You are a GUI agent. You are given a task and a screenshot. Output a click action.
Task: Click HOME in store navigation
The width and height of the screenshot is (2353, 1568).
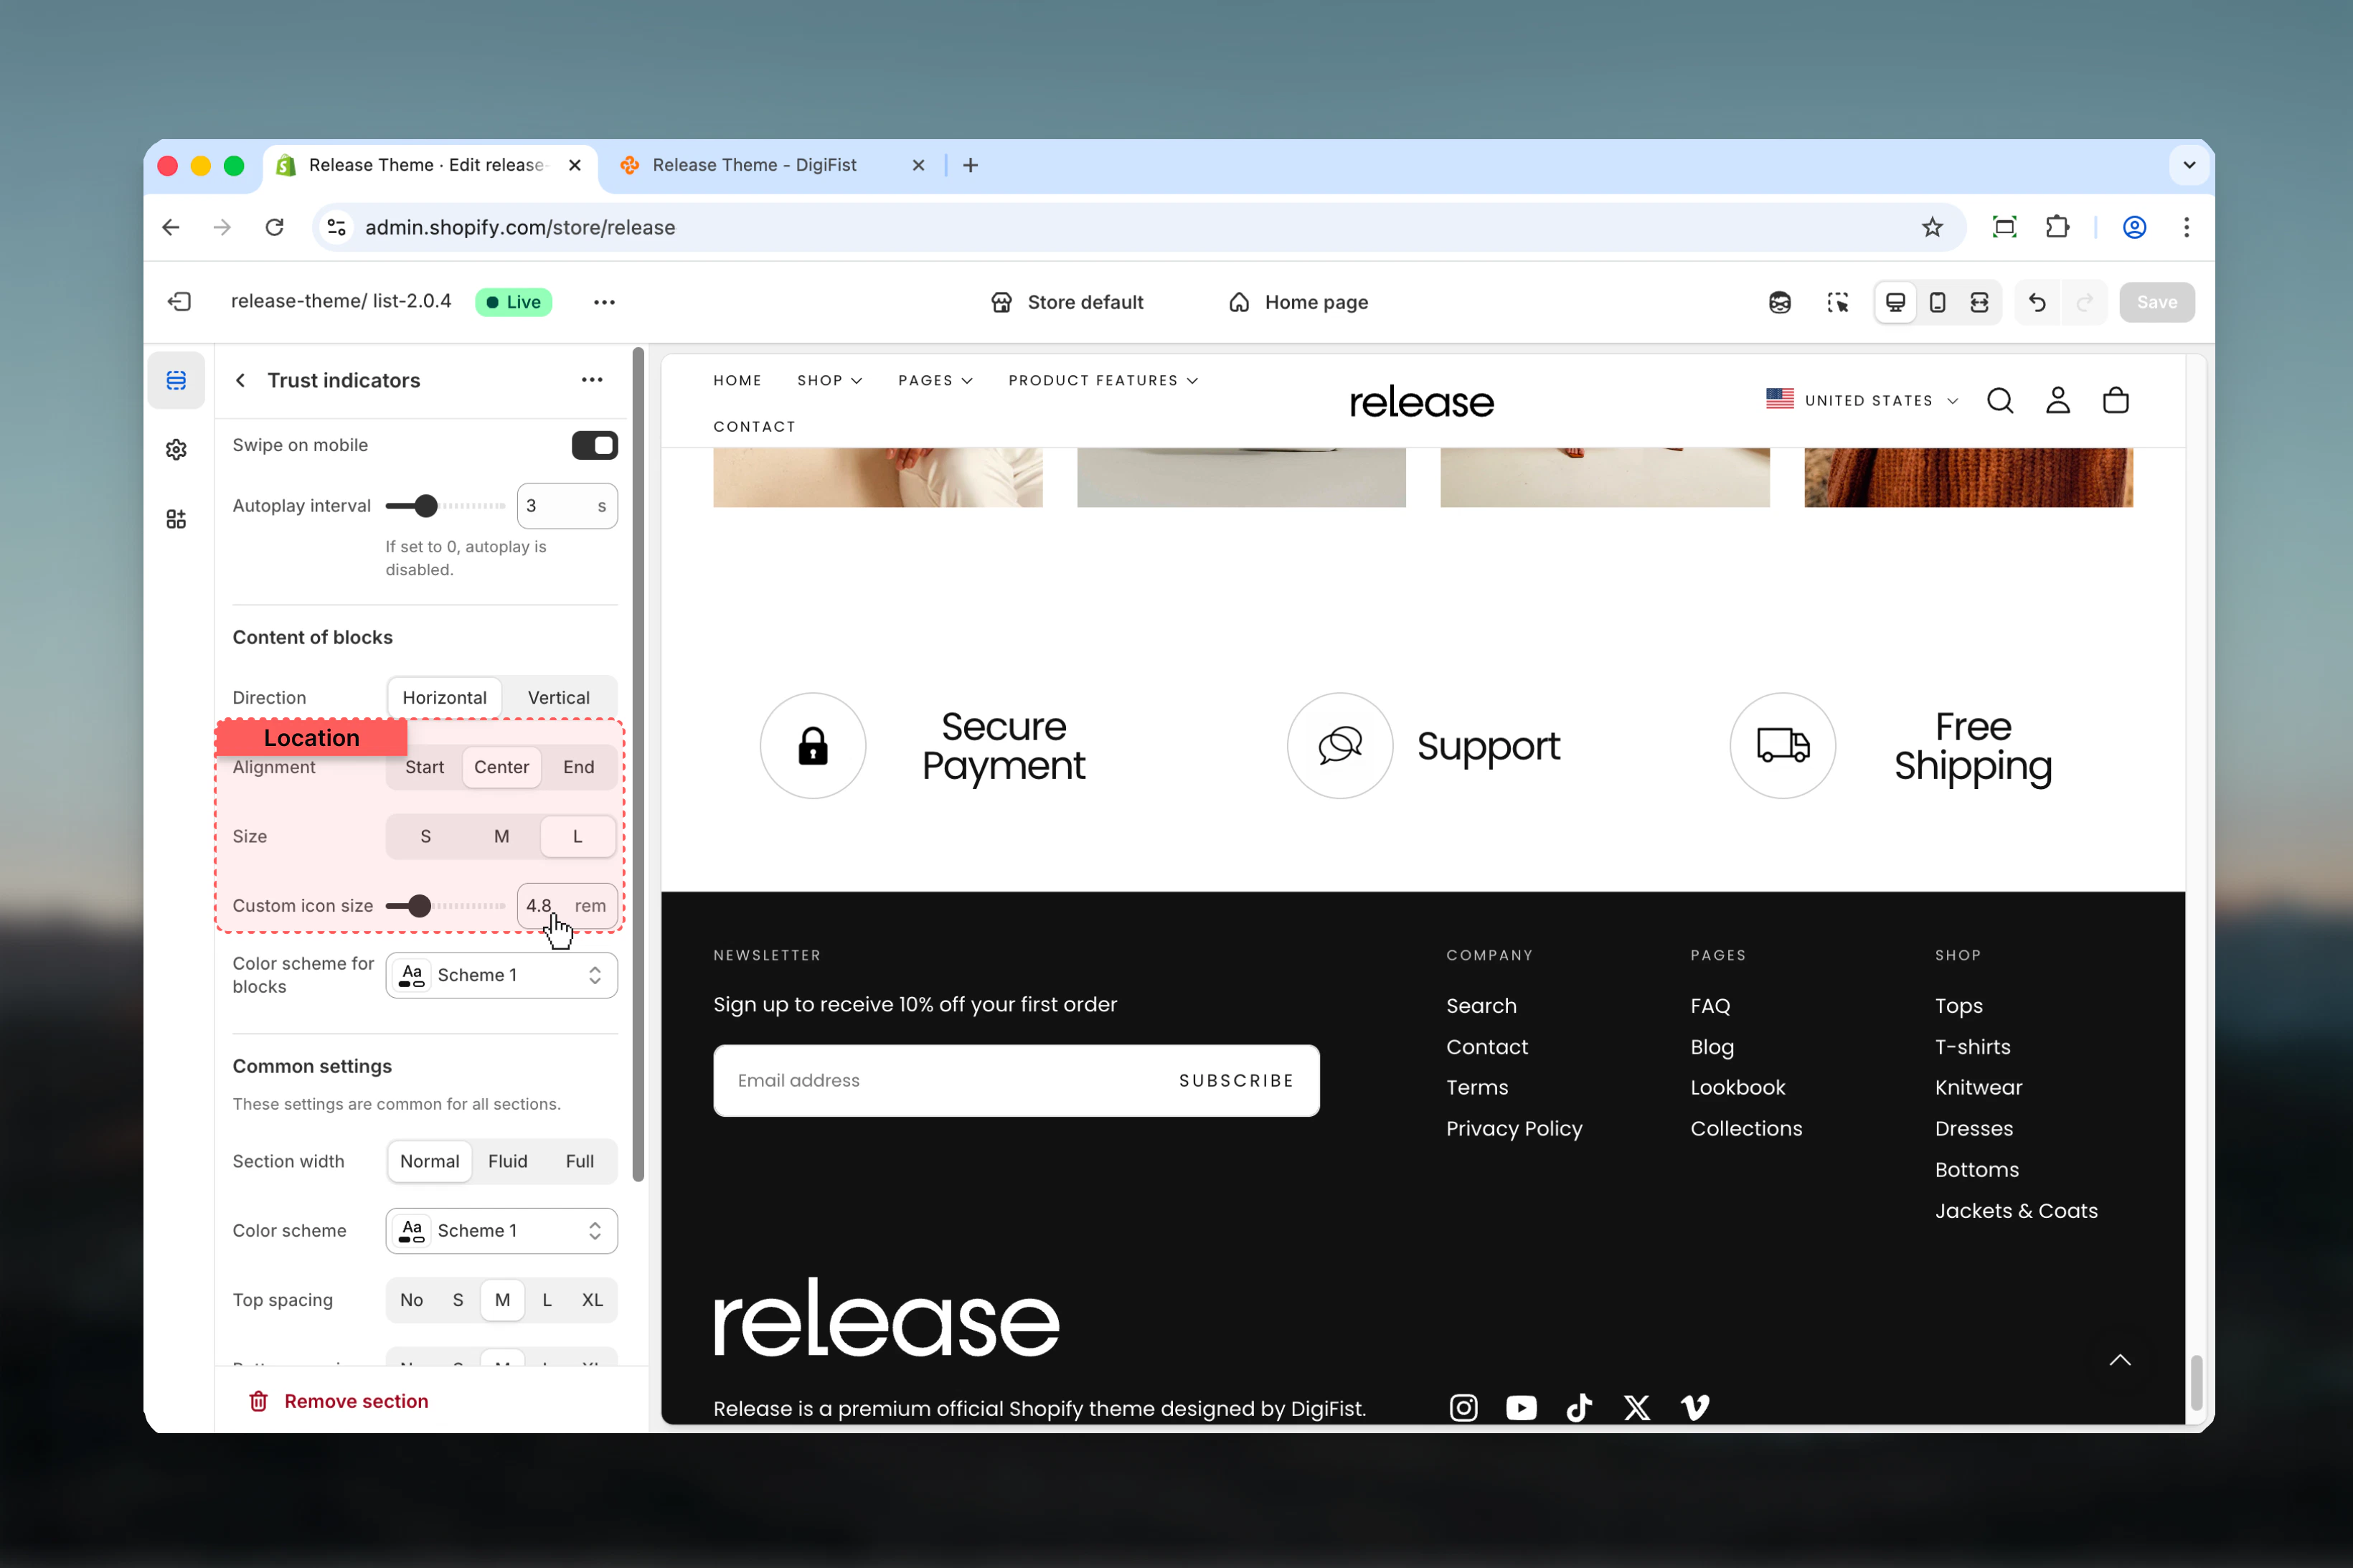737,380
